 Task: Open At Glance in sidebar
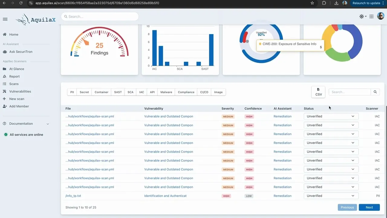point(16,69)
